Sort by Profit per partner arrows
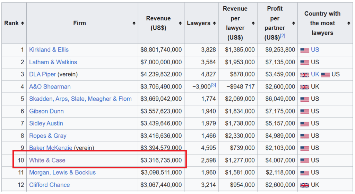This screenshot has height=194, width=355. (x=294, y=23)
